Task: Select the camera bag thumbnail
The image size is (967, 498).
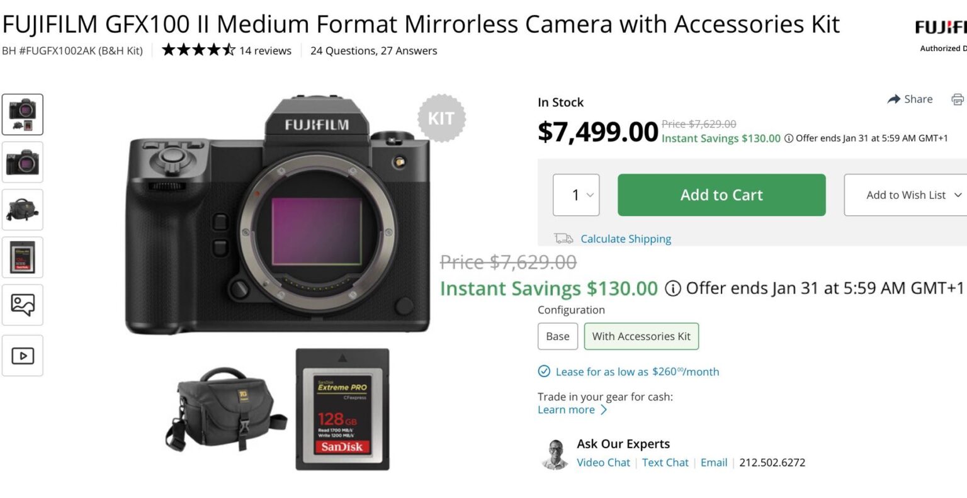Action: [23, 210]
